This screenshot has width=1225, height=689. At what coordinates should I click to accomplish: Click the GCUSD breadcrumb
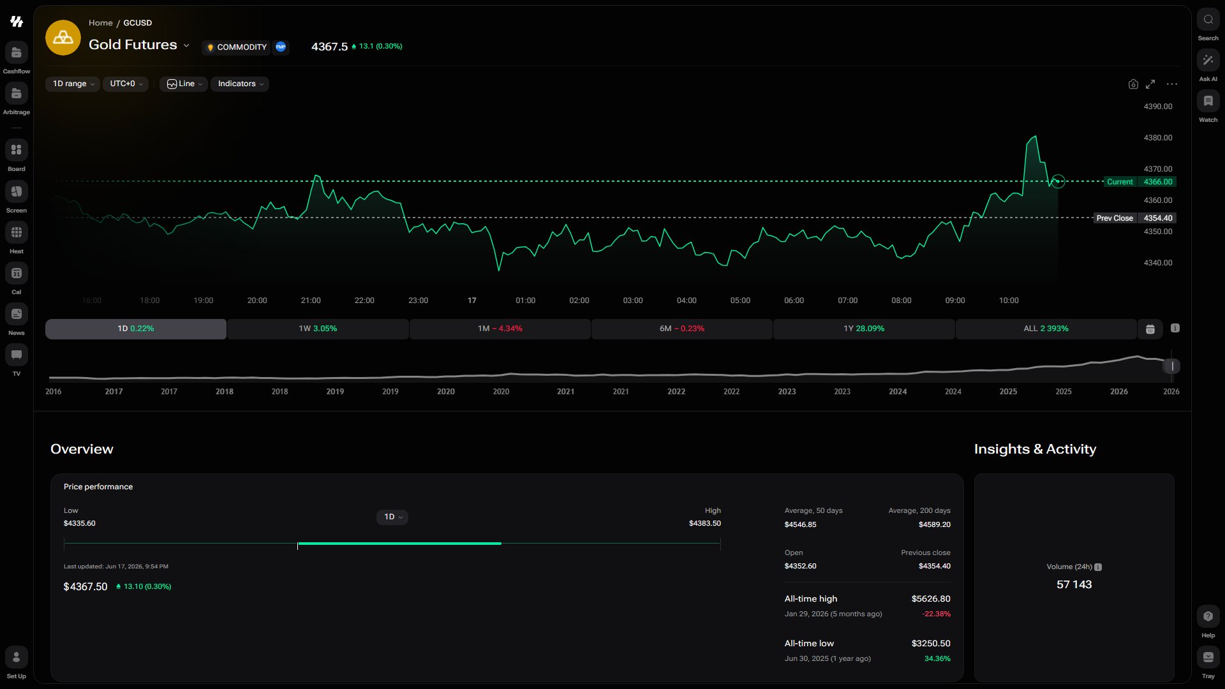coord(138,23)
